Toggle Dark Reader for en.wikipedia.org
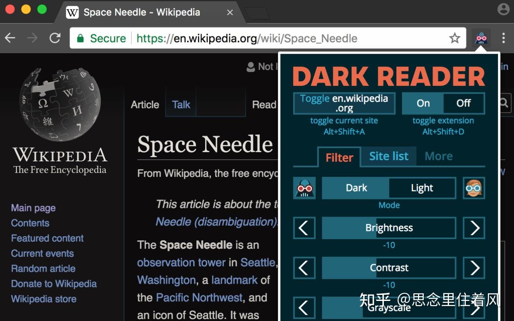514x321 pixels. [344, 103]
